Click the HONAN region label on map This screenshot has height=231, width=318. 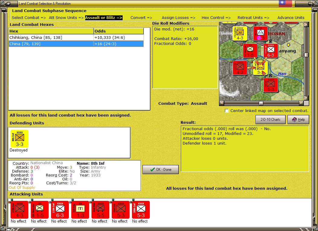(x=277, y=34)
